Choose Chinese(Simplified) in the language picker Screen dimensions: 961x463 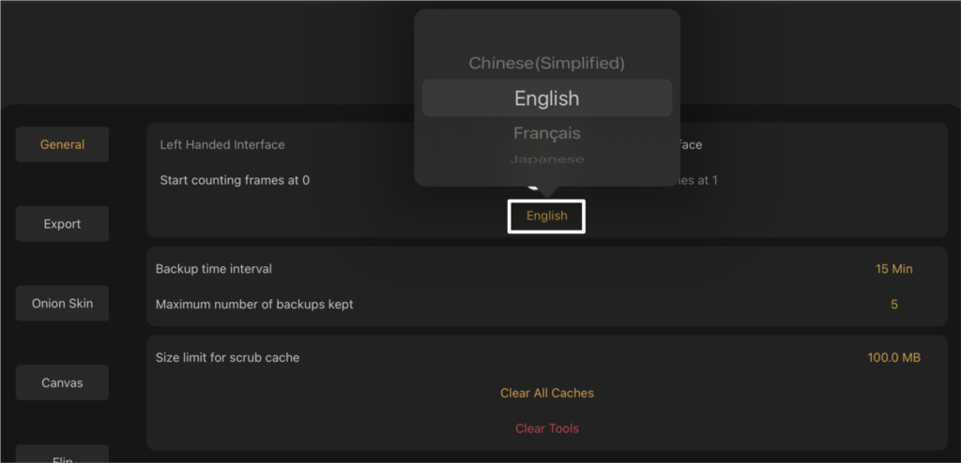[547, 63]
